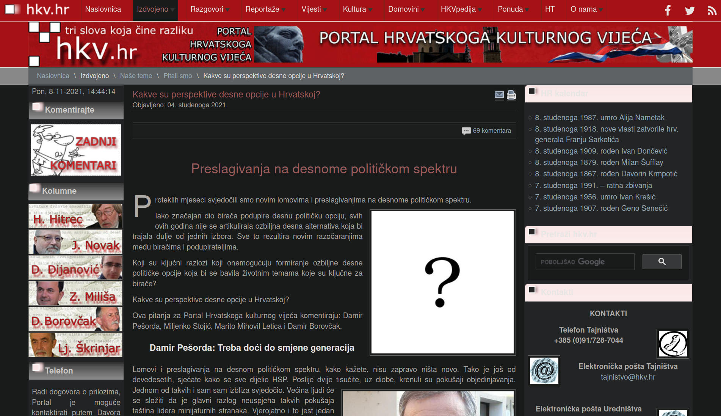Click the Google search input field
Screen dimensions: 721x416
(x=585, y=262)
